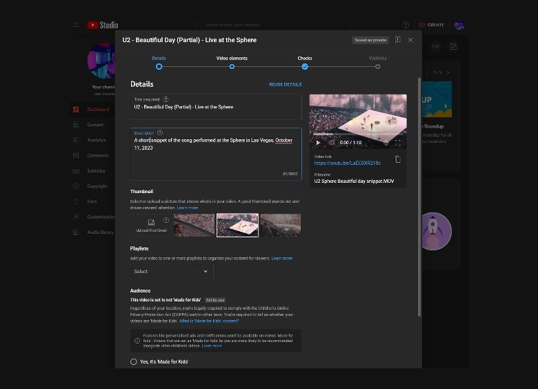This screenshot has height=389, width=538.
Task: Click the go live icon behind dialog
Action: [435, 47]
